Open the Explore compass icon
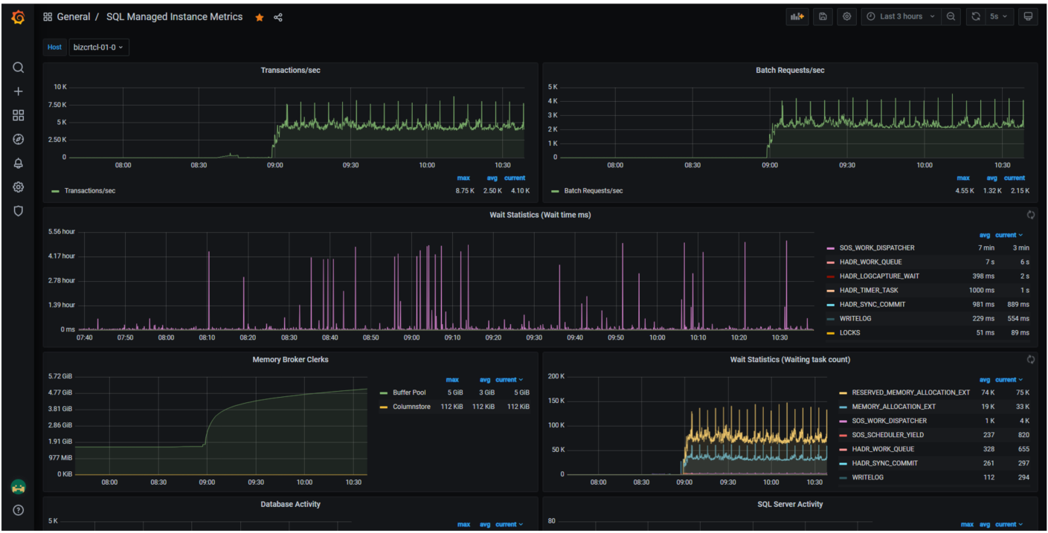 pyautogui.click(x=19, y=139)
